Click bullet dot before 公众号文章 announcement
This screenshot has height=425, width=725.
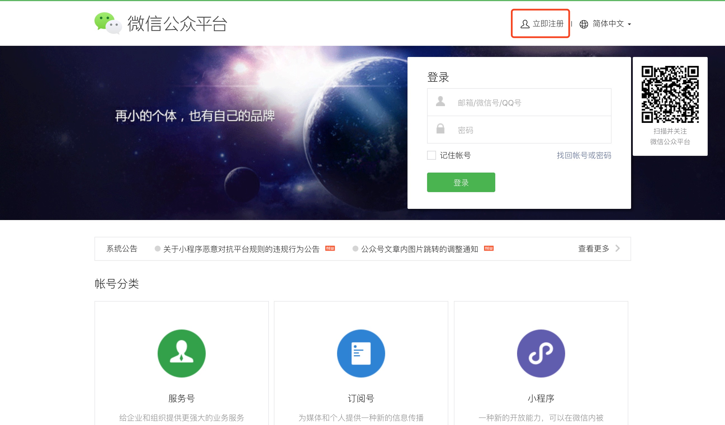355,249
